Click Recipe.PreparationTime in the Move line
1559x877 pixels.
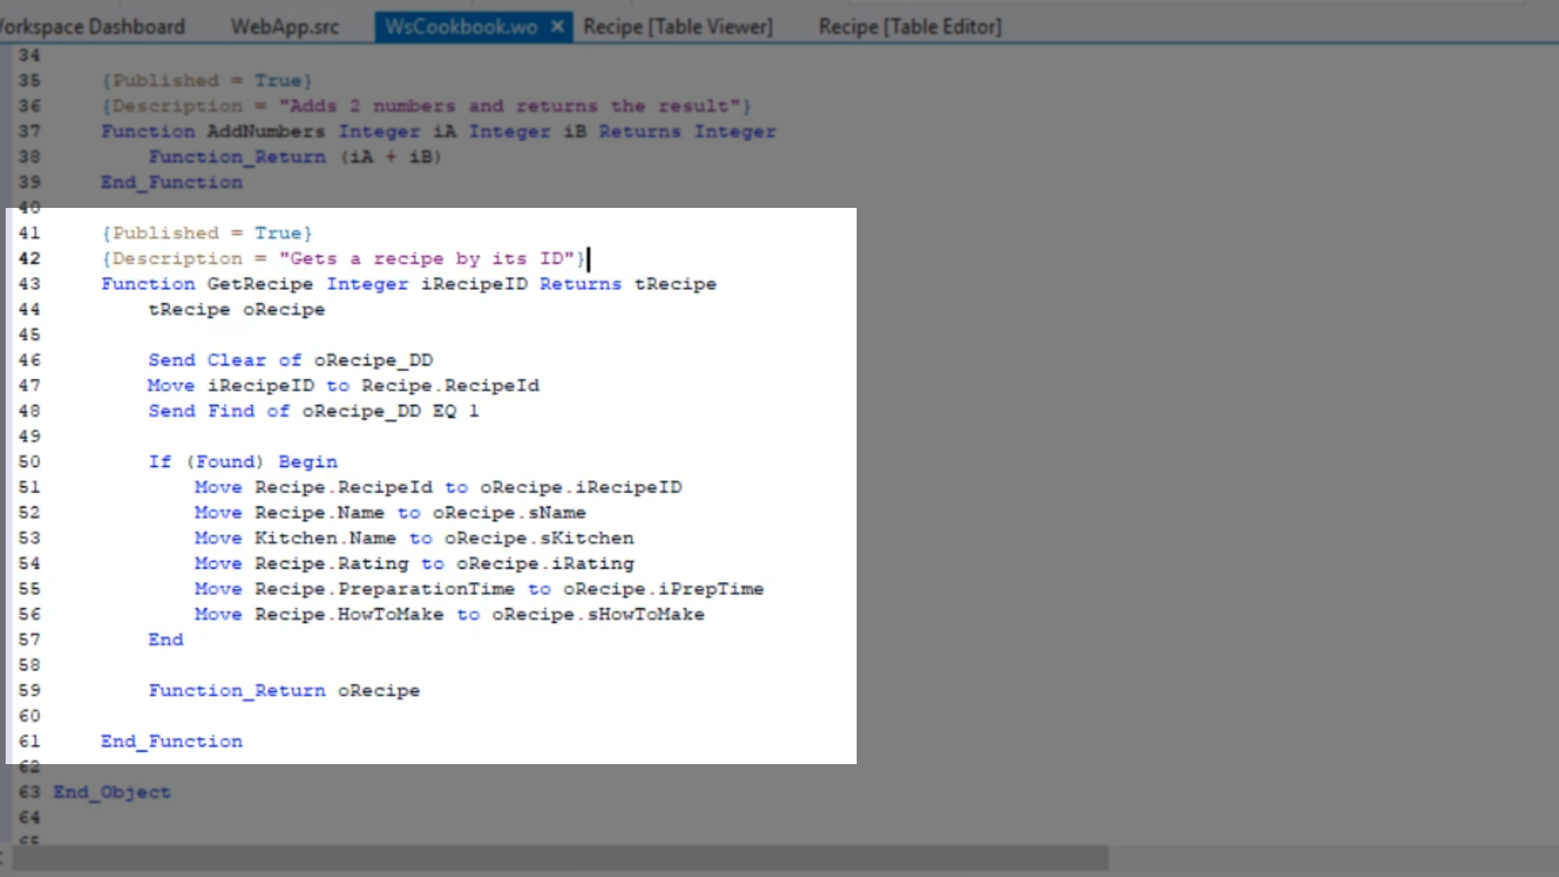[x=384, y=590]
